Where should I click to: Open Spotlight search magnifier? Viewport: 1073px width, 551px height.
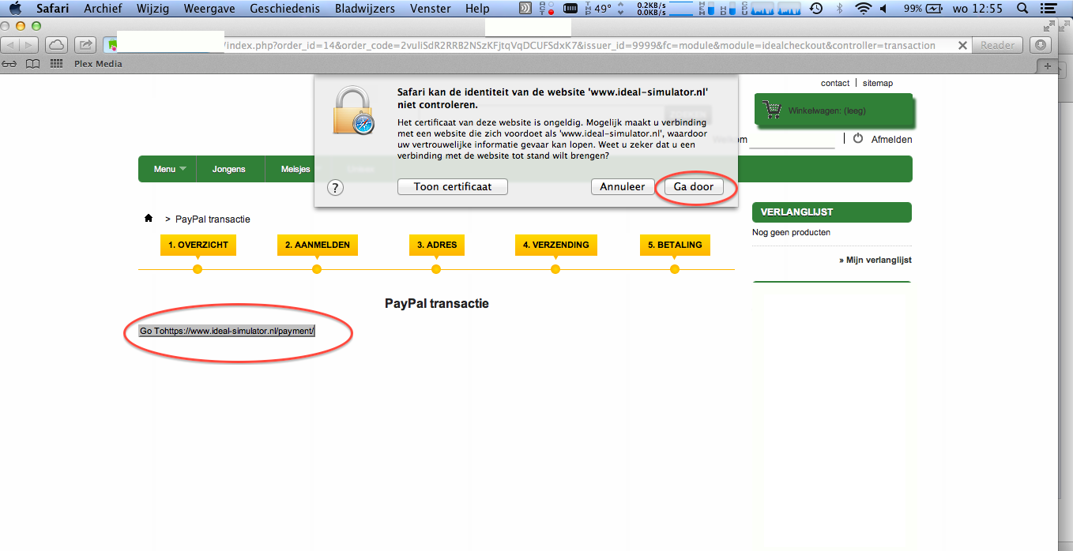pos(1023,9)
